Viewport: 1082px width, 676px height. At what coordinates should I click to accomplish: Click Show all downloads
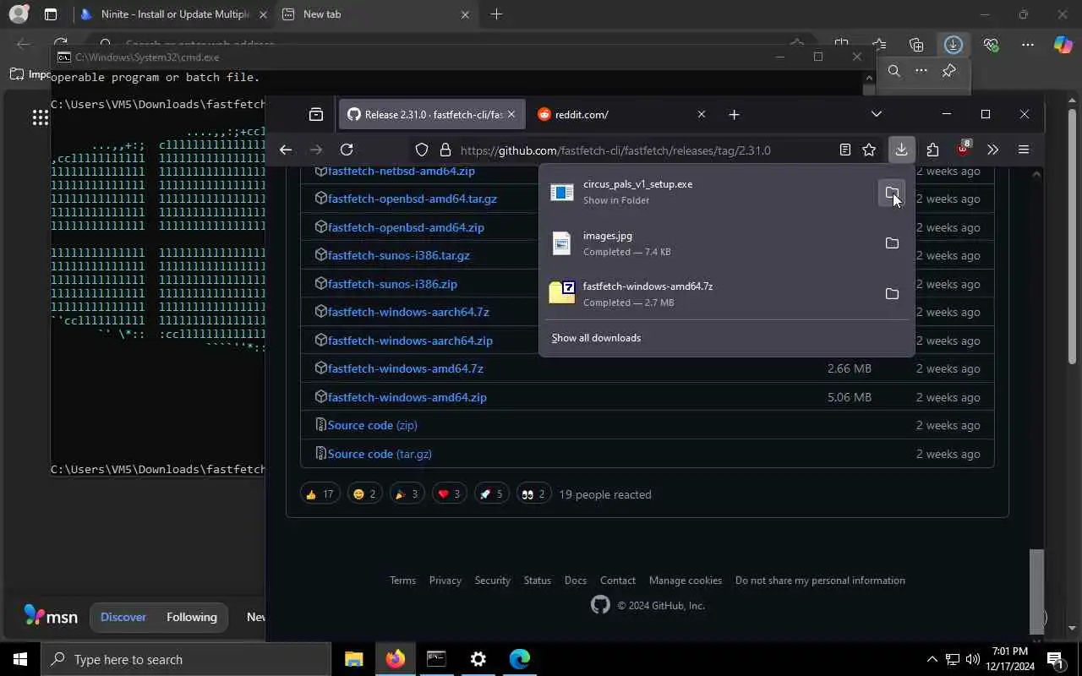pyautogui.click(x=596, y=338)
